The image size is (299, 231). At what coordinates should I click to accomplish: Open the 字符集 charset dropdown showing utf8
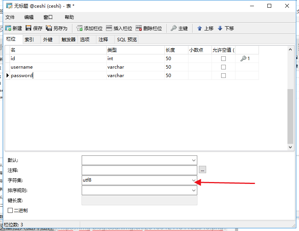coord(194,180)
